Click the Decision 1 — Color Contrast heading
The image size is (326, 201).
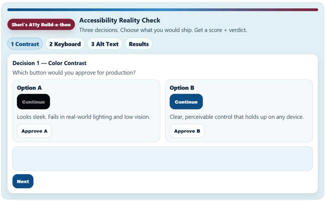pyautogui.click(x=50, y=63)
